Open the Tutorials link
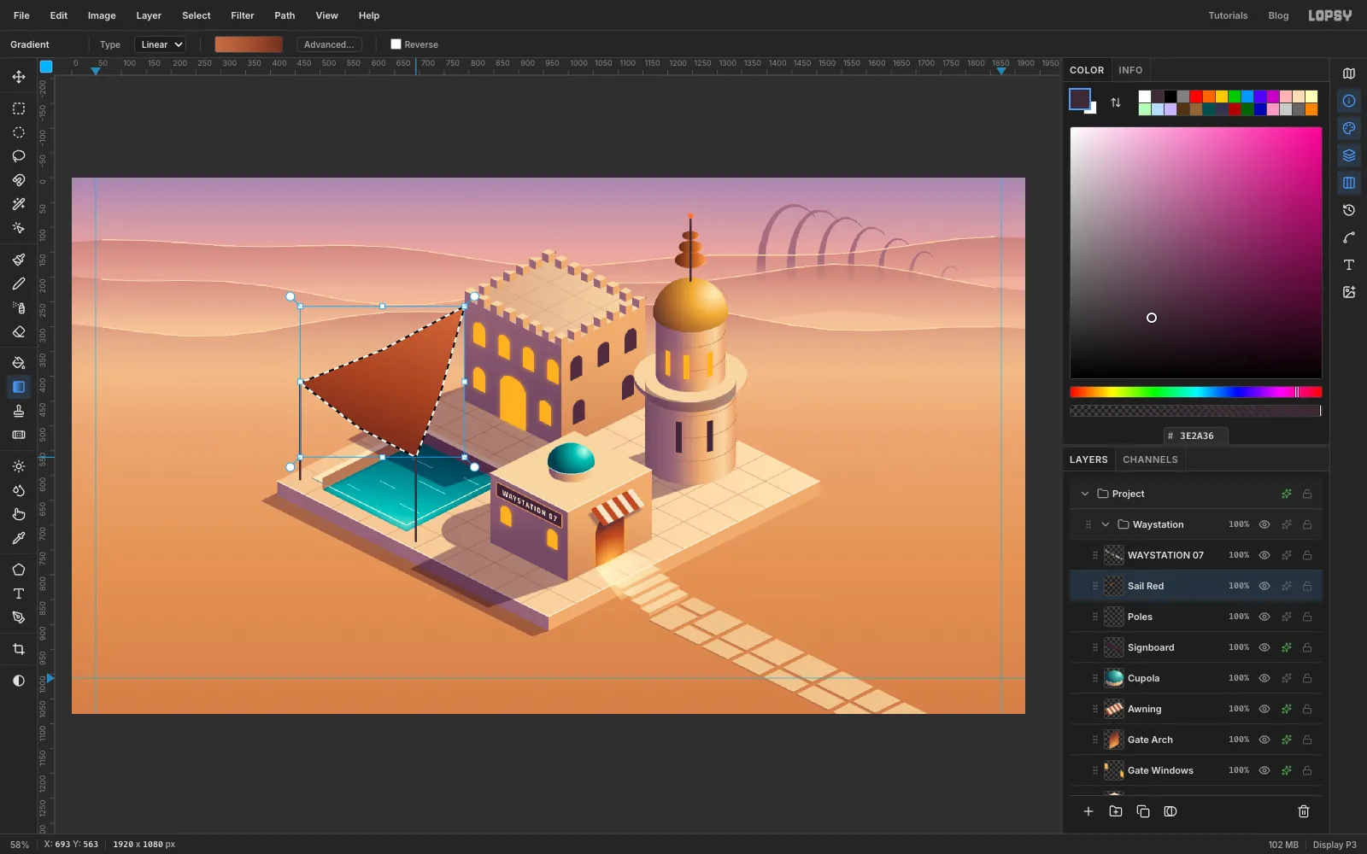This screenshot has height=854, width=1367. tap(1228, 15)
